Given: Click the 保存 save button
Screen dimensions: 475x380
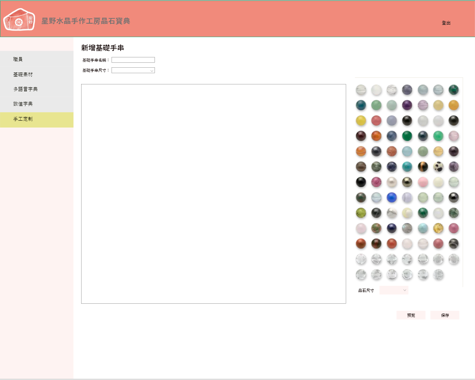Looking at the screenshot, I should click(444, 315).
